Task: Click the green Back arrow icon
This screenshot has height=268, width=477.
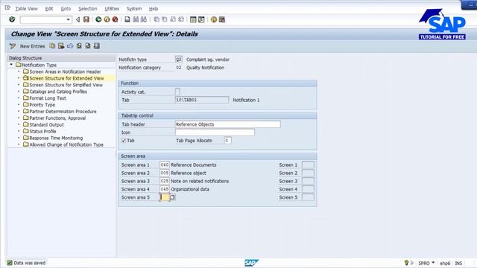Action: (x=98, y=19)
